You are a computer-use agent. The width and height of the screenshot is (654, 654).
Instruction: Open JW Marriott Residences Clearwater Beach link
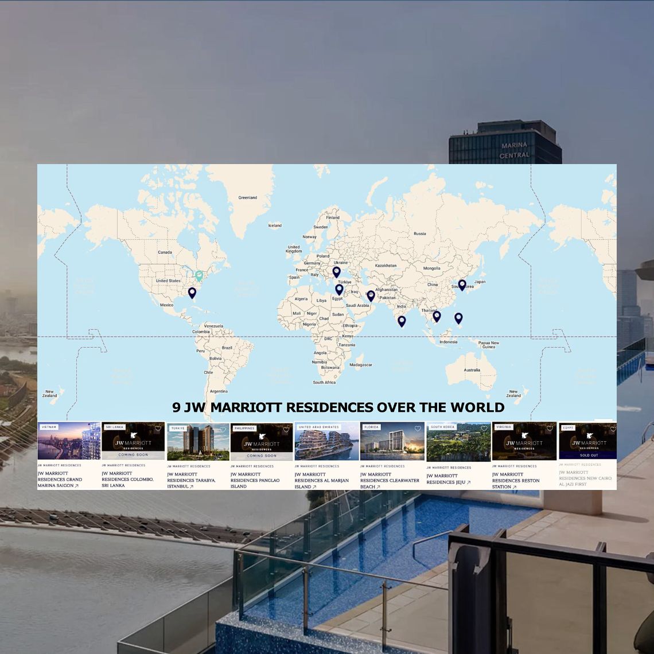390,481
